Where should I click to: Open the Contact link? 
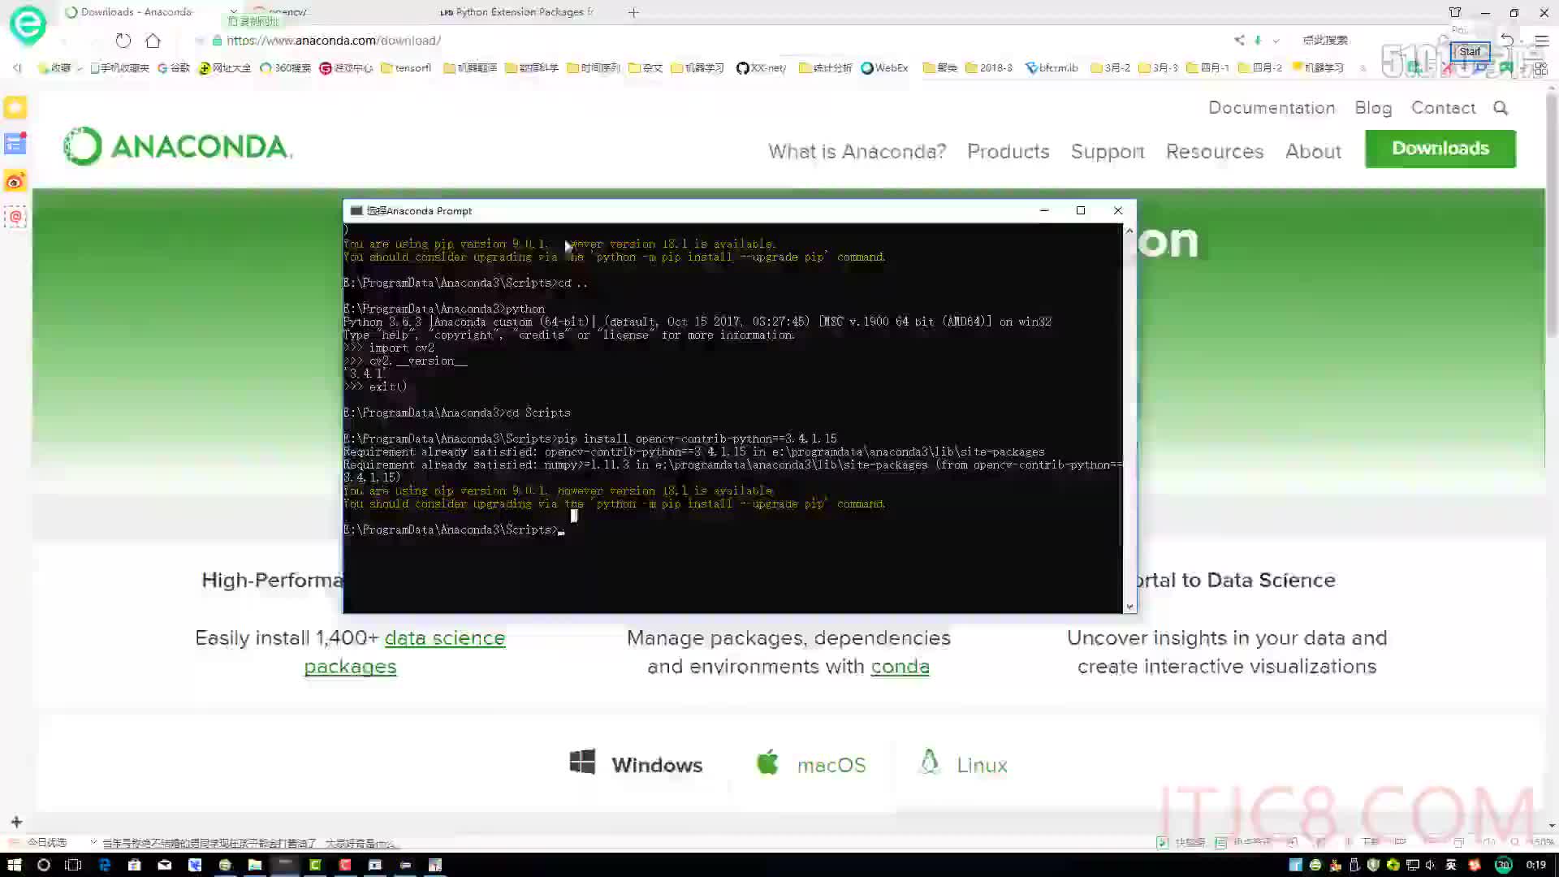point(1443,108)
